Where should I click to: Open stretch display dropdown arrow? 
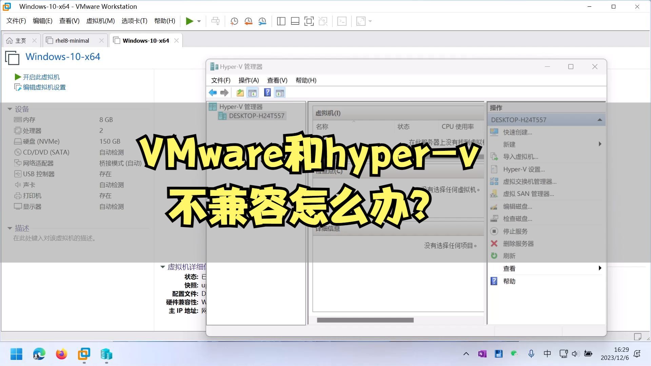click(370, 21)
